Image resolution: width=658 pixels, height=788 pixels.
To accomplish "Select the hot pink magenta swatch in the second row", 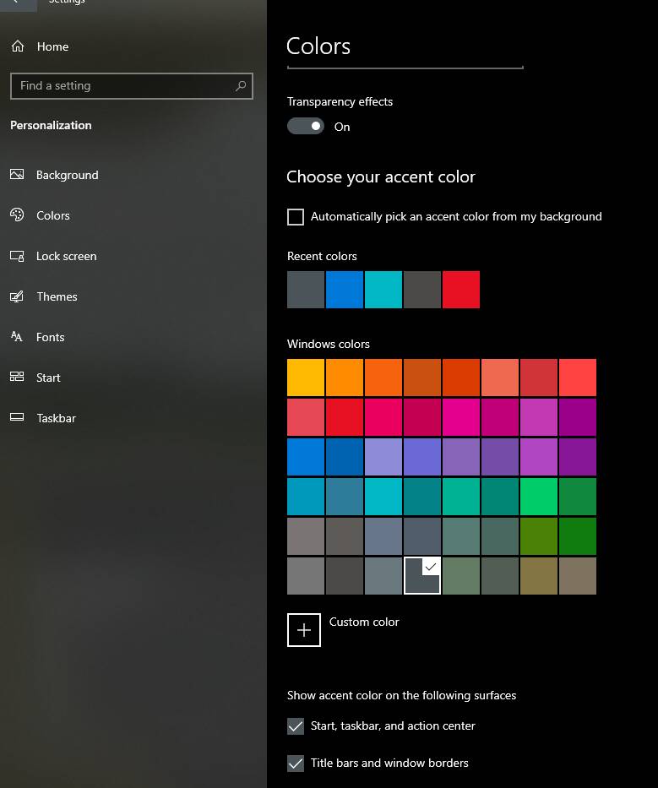I will 461,417.
